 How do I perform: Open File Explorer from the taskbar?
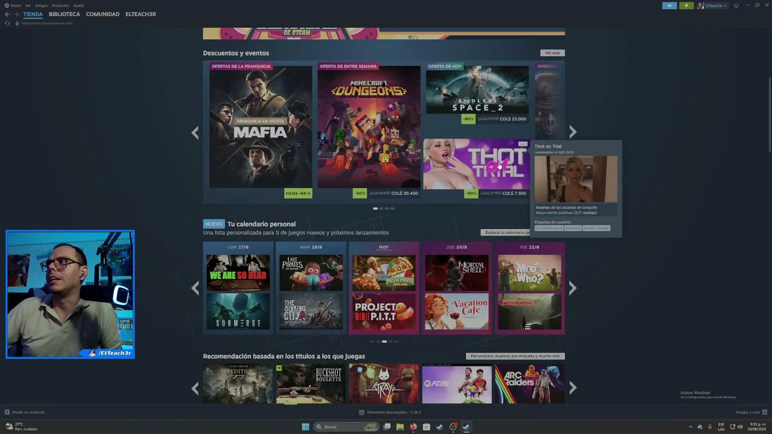click(x=400, y=427)
